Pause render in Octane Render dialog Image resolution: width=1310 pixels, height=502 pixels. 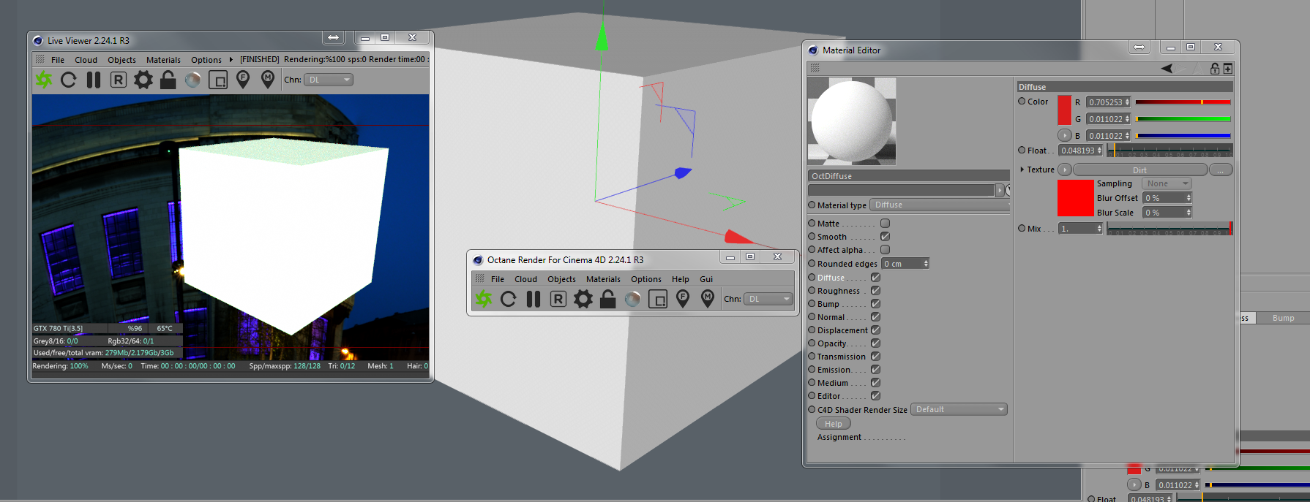click(534, 299)
